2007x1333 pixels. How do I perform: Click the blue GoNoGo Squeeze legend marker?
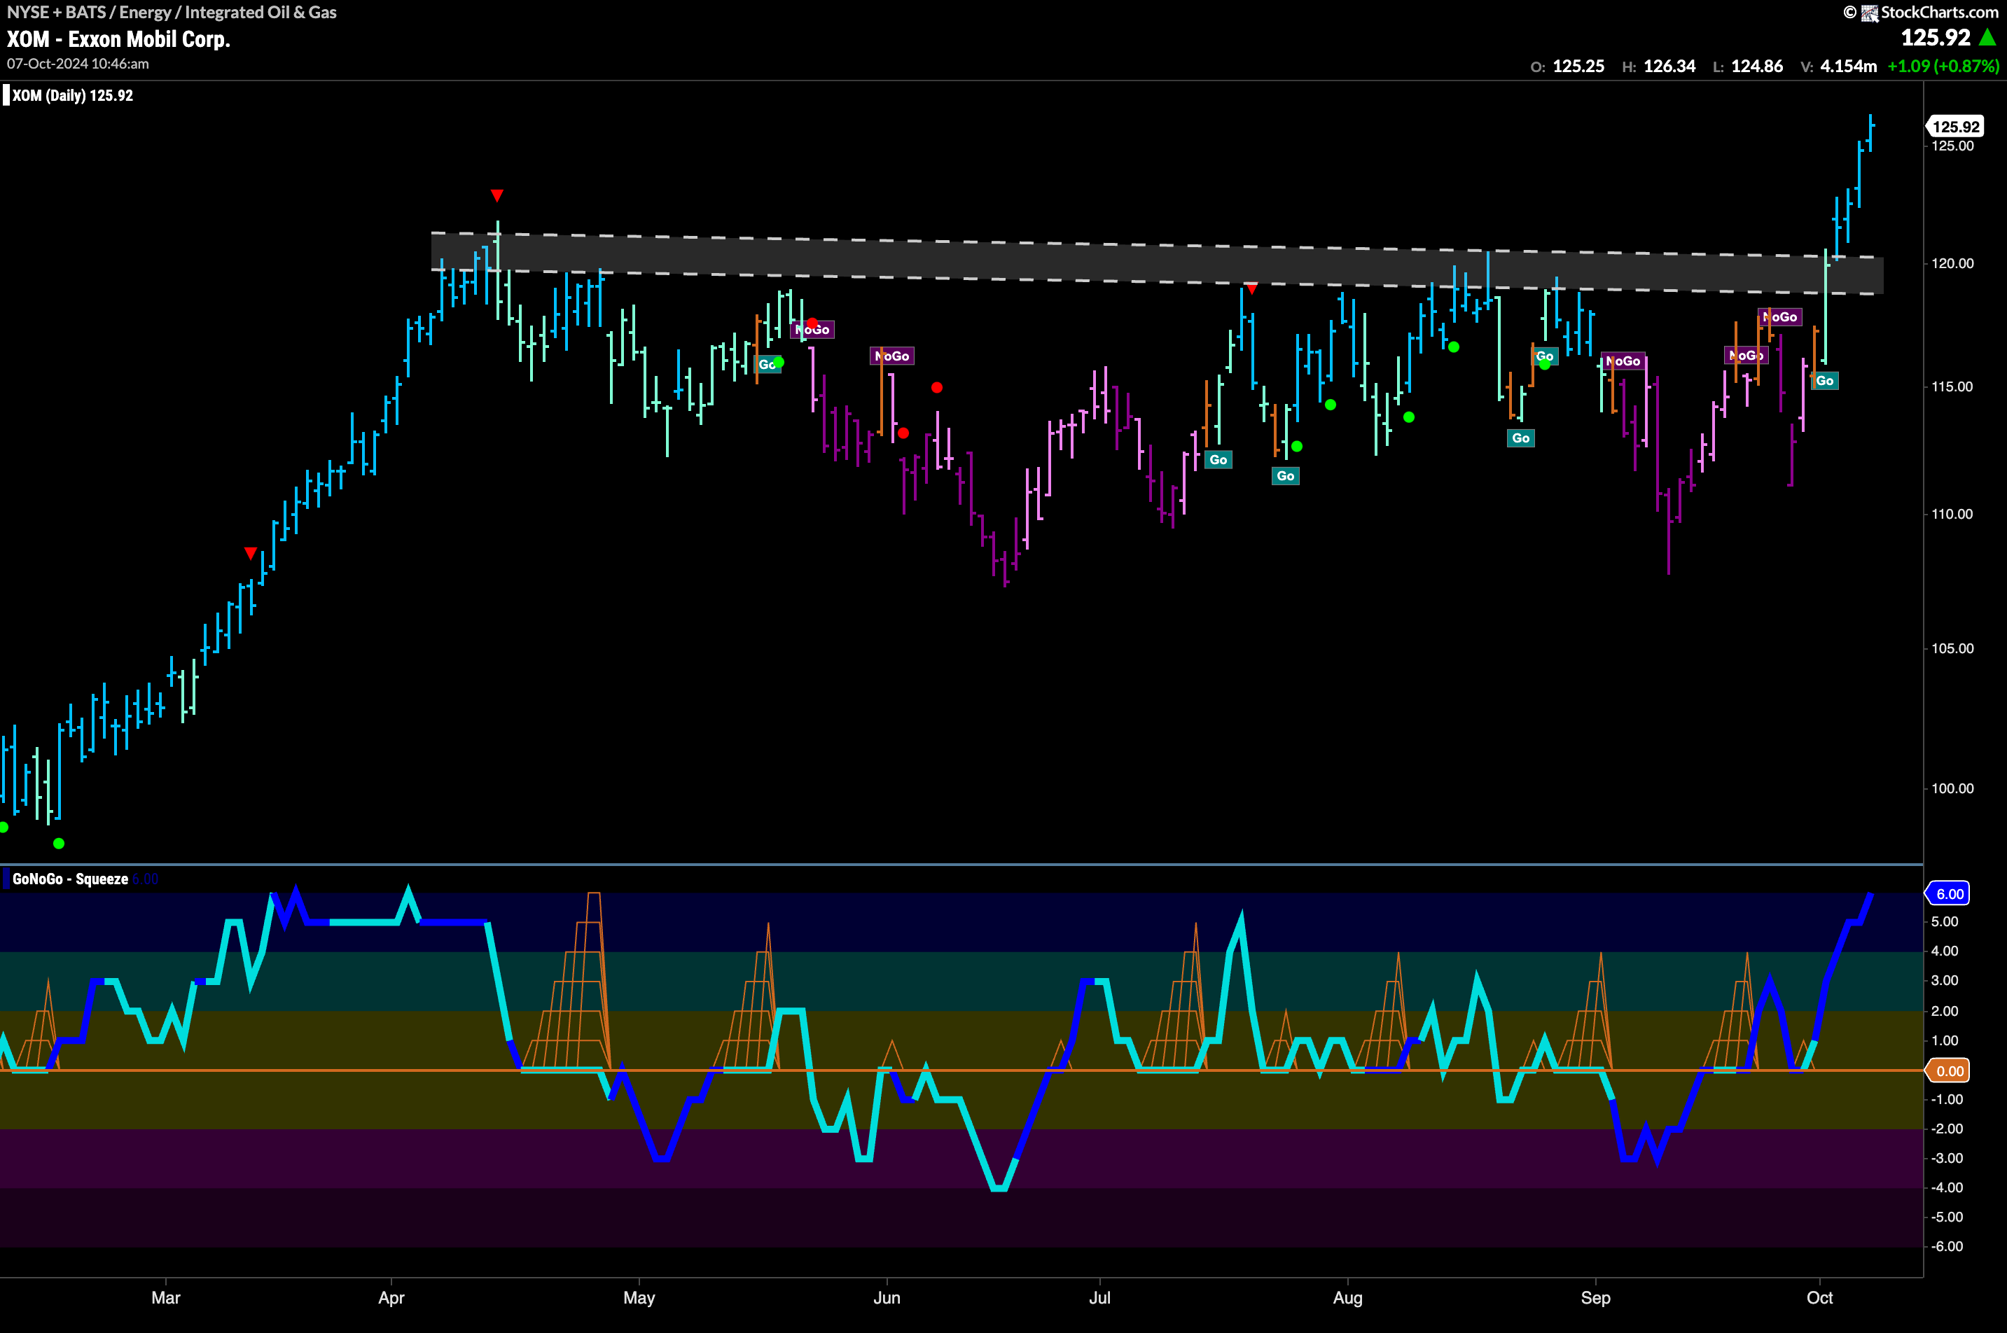(x=6, y=879)
